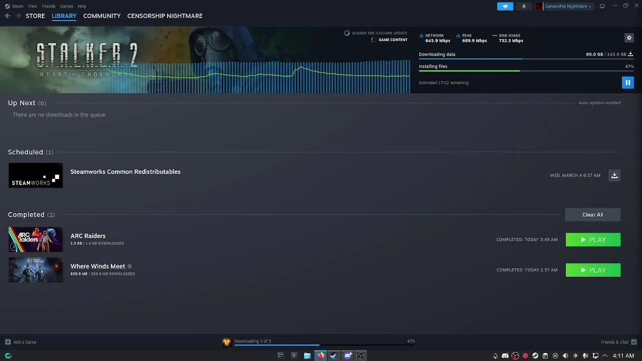The height and width of the screenshot is (361, 642).
Task: Click the S.T.A.L.K.E.R. 2 banner title
Action: [x=87, y=60]
